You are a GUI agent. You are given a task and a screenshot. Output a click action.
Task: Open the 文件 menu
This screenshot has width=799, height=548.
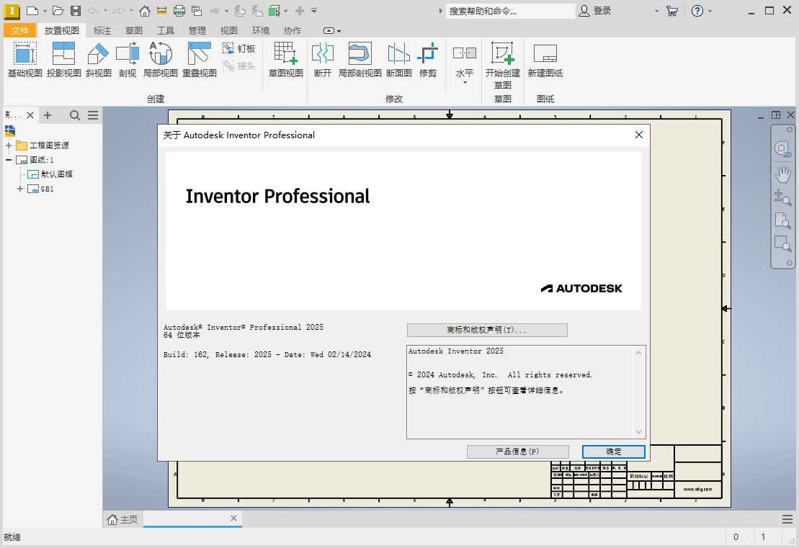[19, 30]
